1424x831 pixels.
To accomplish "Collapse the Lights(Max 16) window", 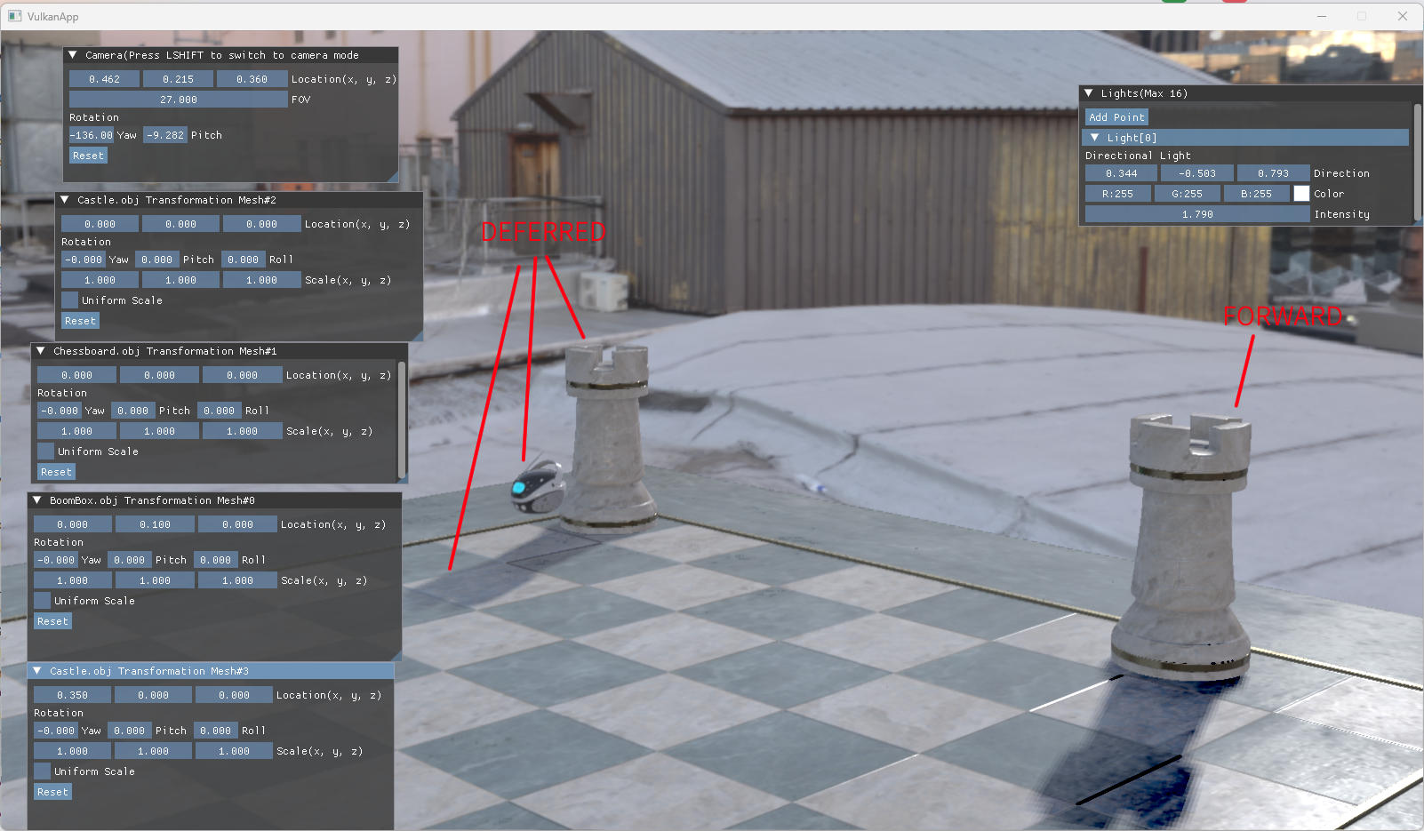I will (x=1089, y=93).
